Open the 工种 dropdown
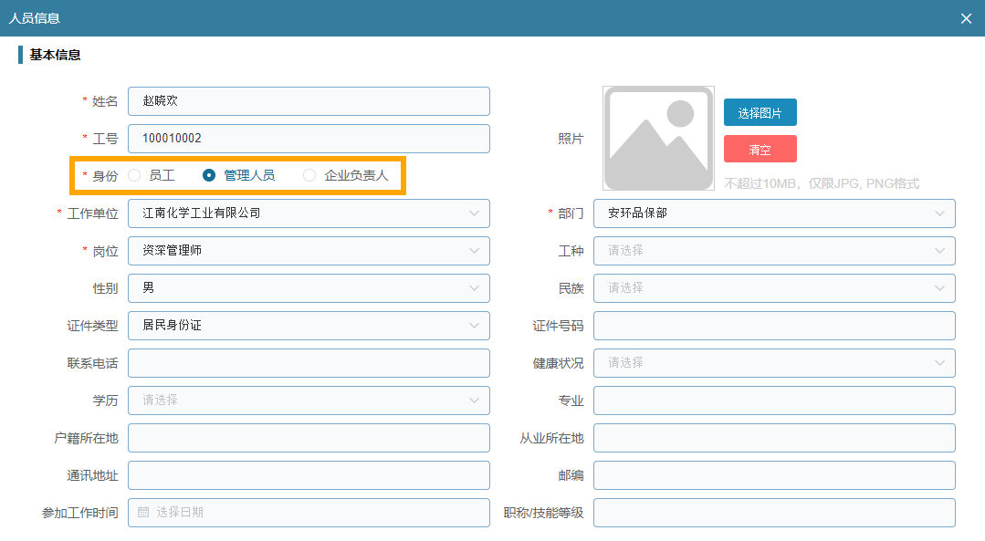This screenshot has height=541, width=985. click(774, 251)
